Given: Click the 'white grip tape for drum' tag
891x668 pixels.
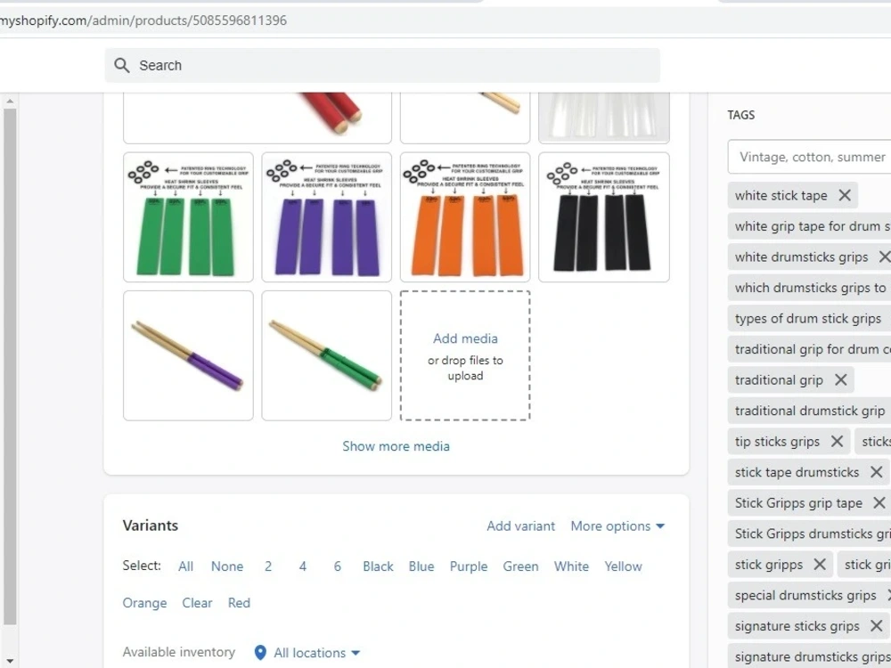Looking at the screenshot, I should [x=809, y=226].
